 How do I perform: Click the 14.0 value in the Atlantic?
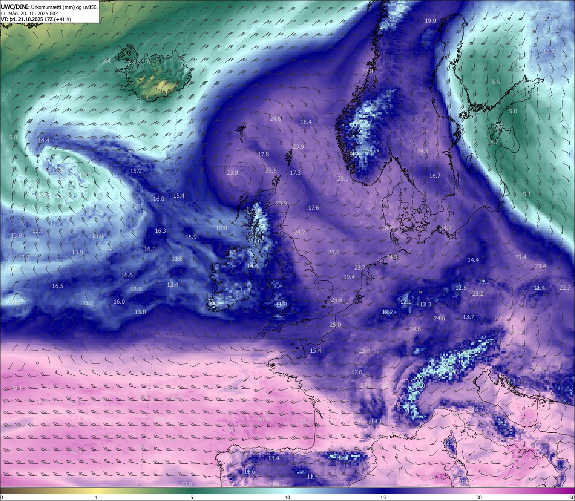(x=97, y=235)
